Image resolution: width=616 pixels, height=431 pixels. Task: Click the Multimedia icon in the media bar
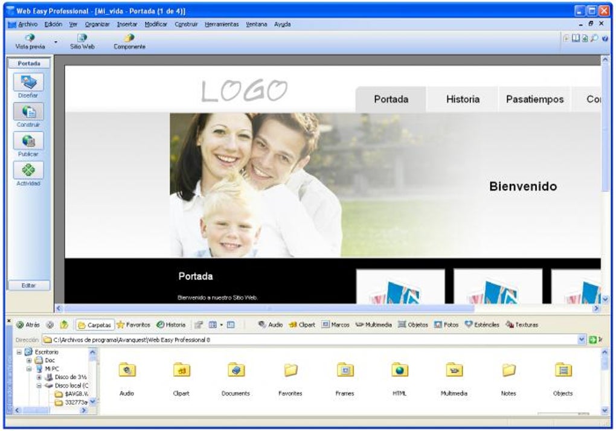371,325
